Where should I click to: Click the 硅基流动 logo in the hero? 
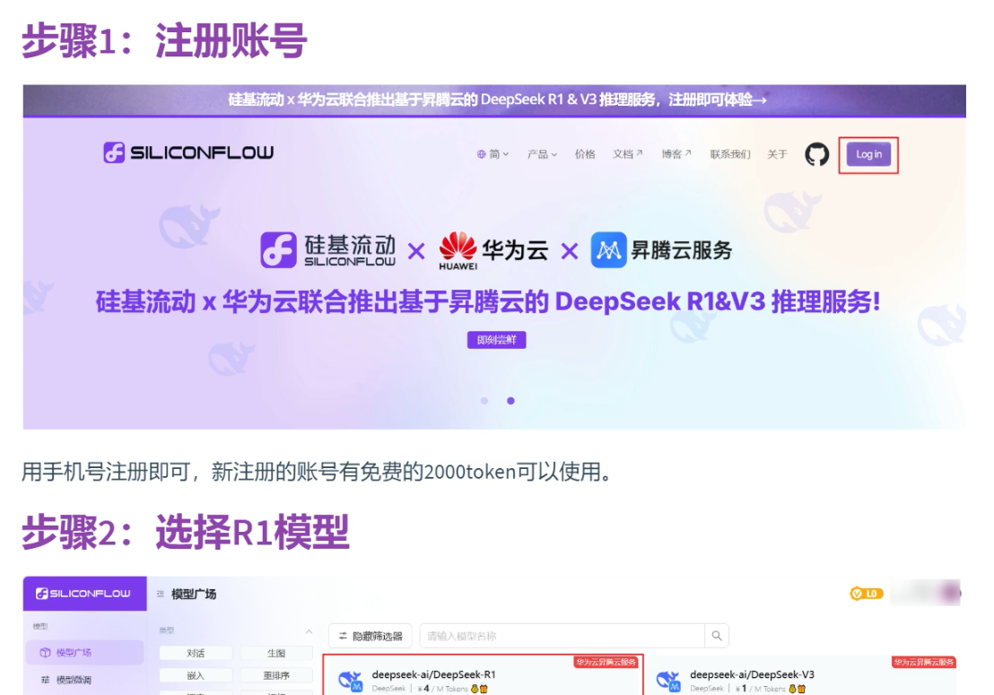(327, 249)
